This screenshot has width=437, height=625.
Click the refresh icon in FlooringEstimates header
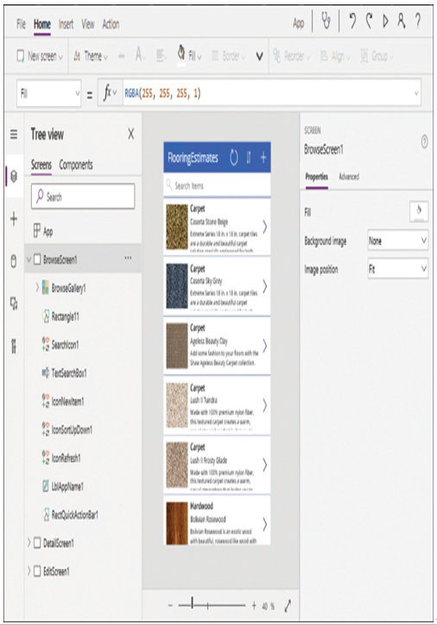point(234,158)
